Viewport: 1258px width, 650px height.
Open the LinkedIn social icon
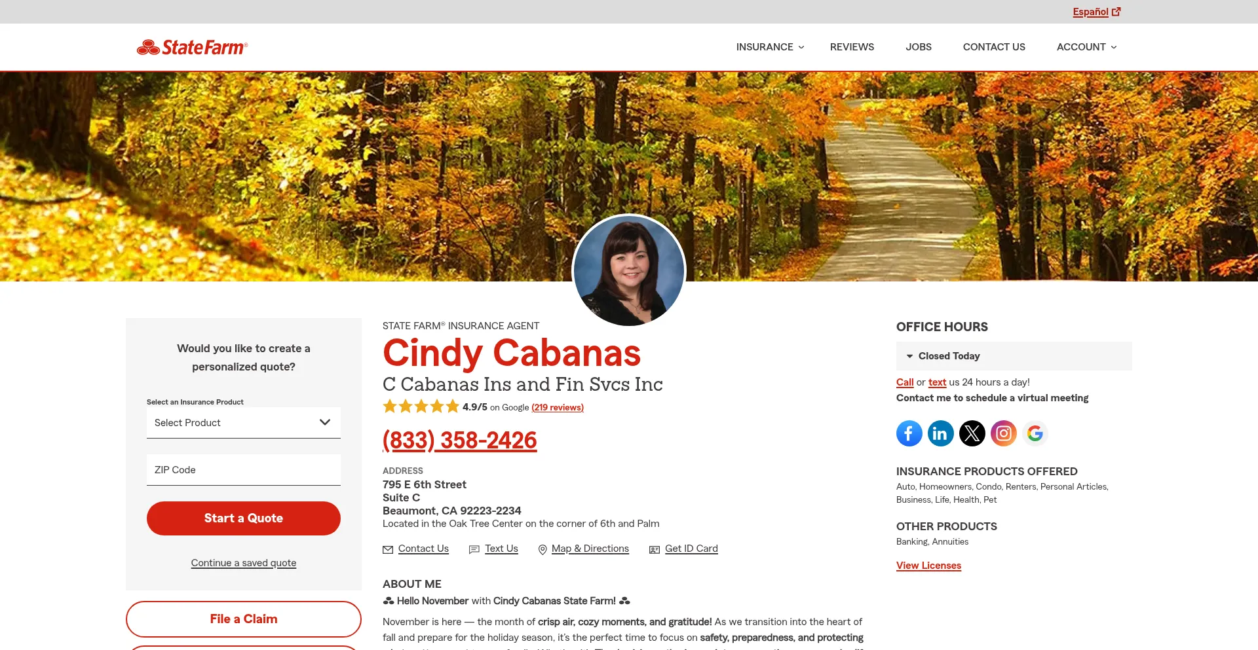940,433
